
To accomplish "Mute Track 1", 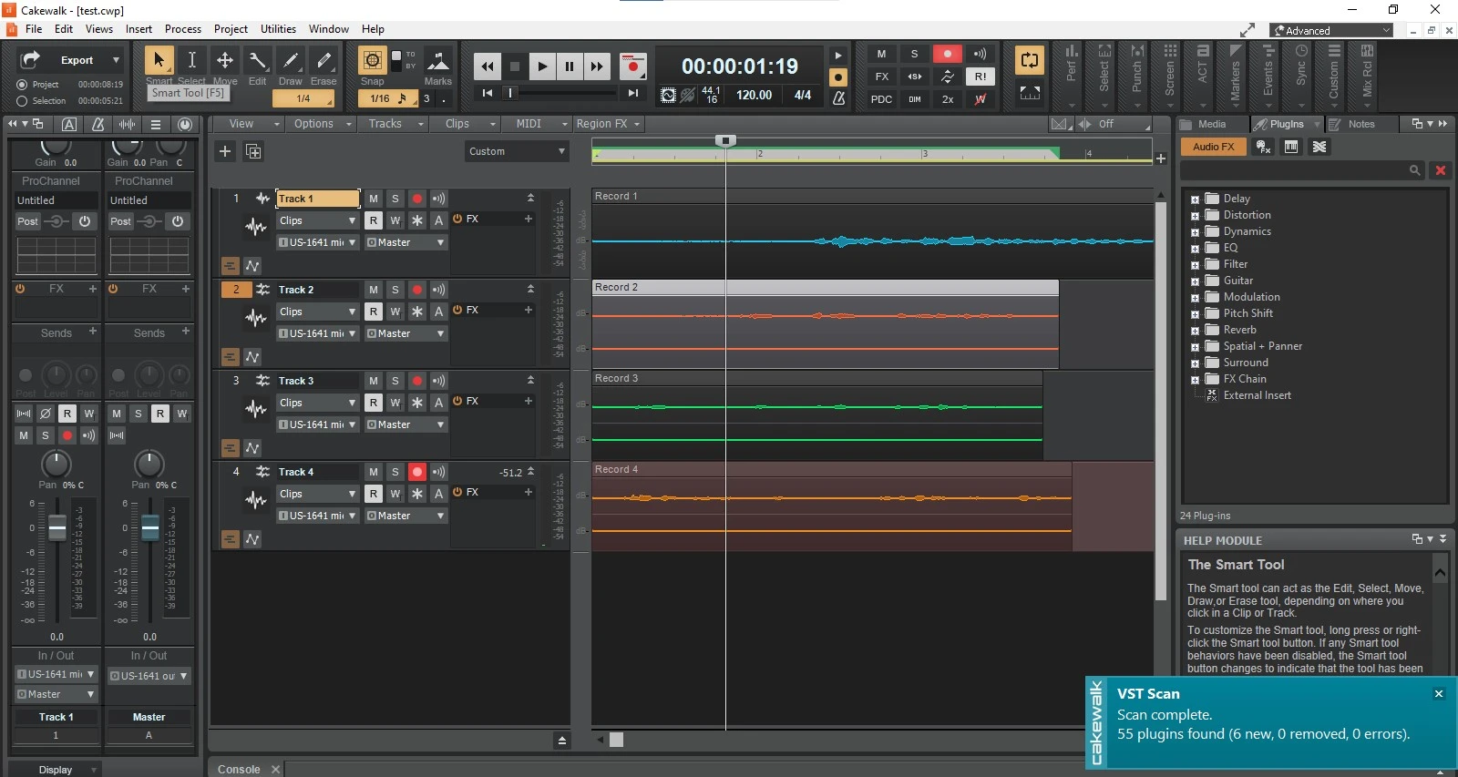I will [x=374, y=199].
